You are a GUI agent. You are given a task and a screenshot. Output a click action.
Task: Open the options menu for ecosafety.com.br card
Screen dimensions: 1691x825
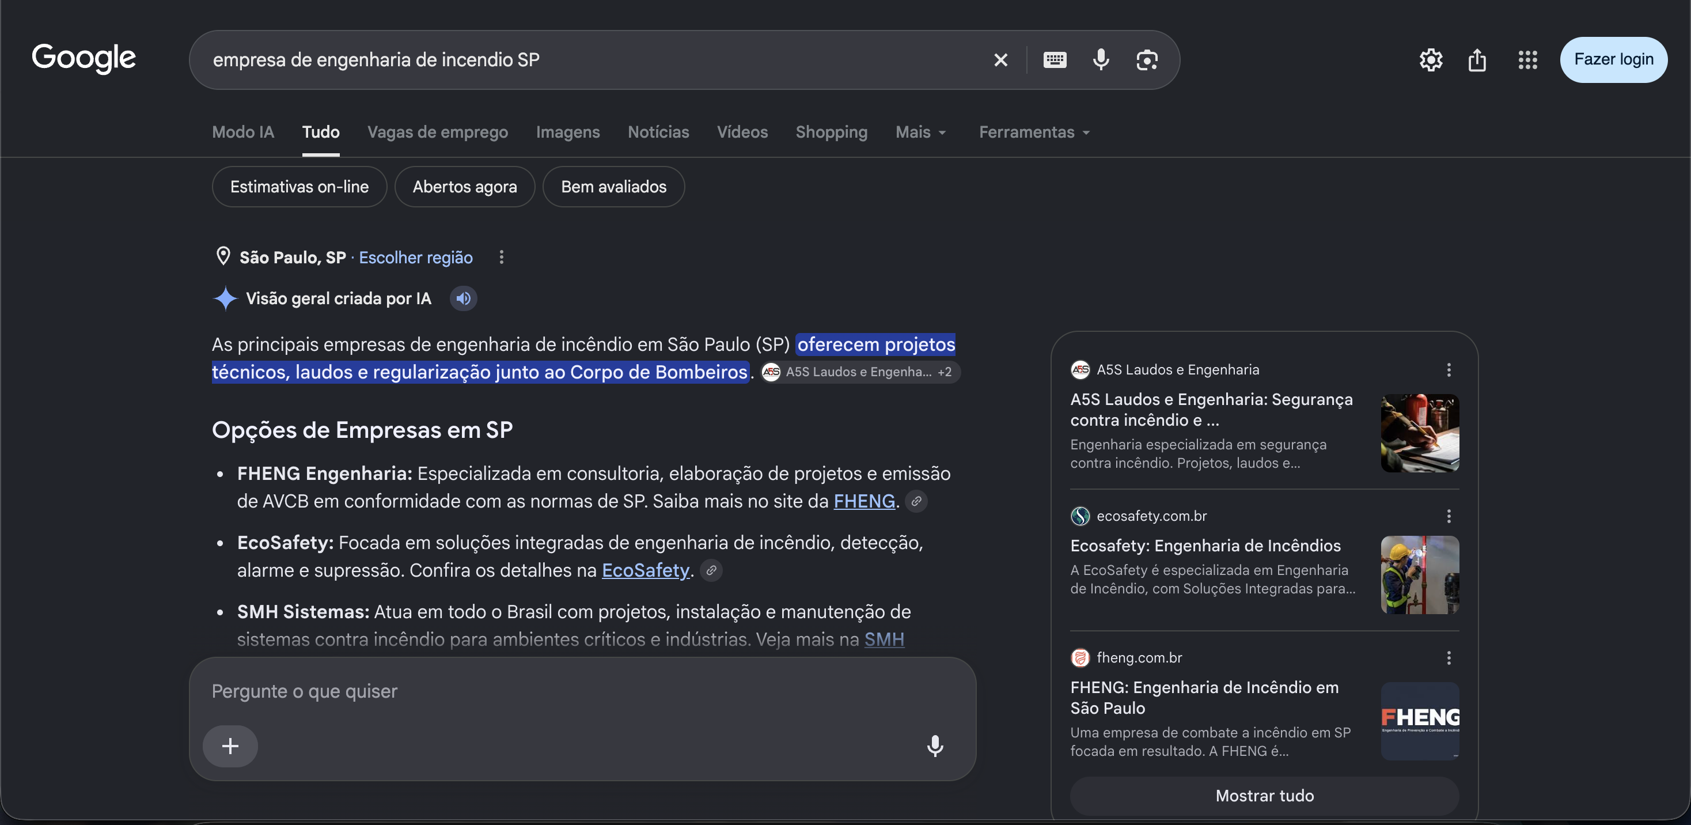pyautogui.click(x=1449, y=516)
